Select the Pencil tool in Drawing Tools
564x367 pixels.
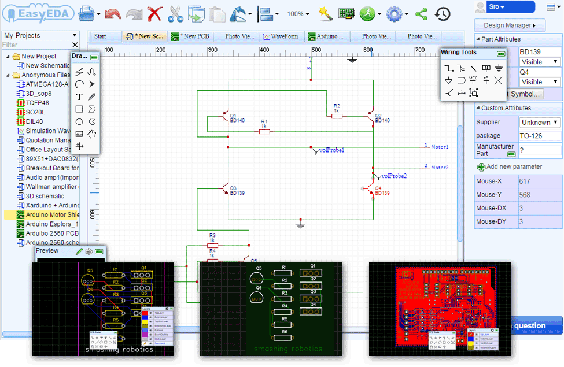tap(91, 96)
